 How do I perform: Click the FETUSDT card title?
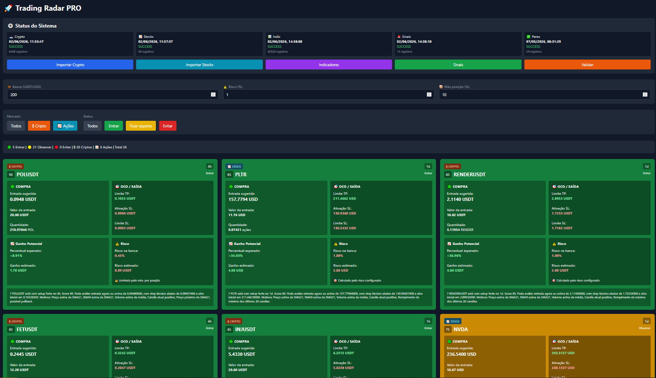tap(27, 330)
